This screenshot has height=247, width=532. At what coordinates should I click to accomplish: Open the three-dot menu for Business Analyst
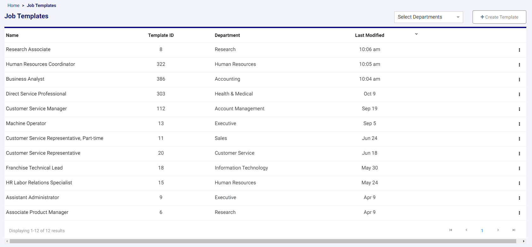(x=519, y=79)
